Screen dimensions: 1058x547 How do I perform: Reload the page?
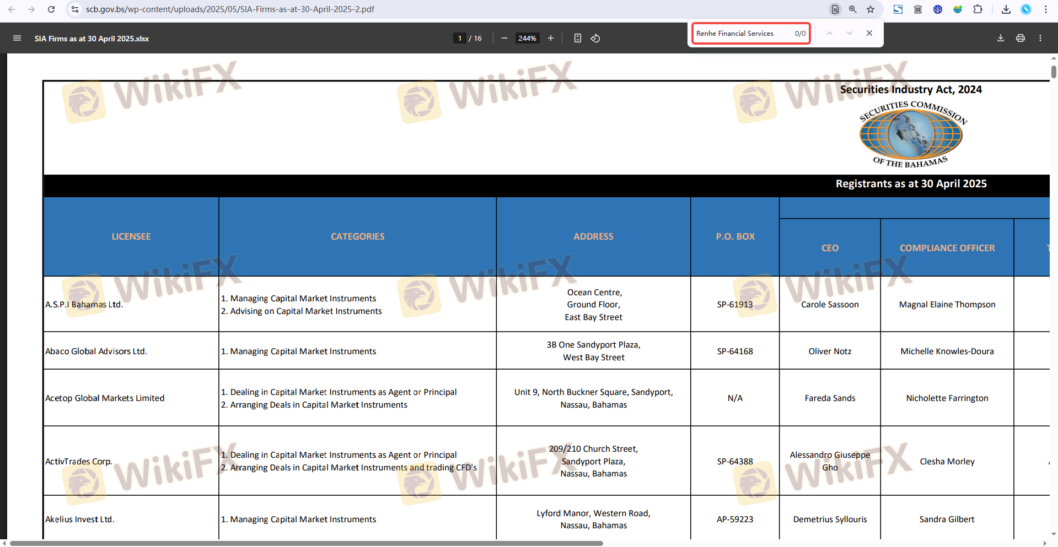[x=51, y=9]
